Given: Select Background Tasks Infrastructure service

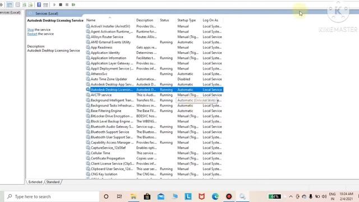Looking at the screenshot, I should click(154, 105).
